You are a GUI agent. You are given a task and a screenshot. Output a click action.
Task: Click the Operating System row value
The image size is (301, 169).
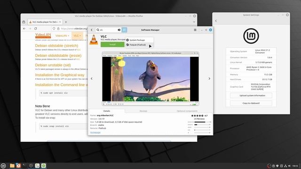pyautogui.click(x=262, y=51)
